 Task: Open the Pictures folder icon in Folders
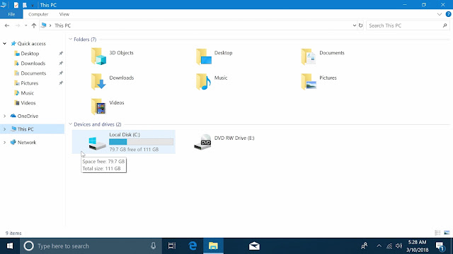[x=309, y=81]
